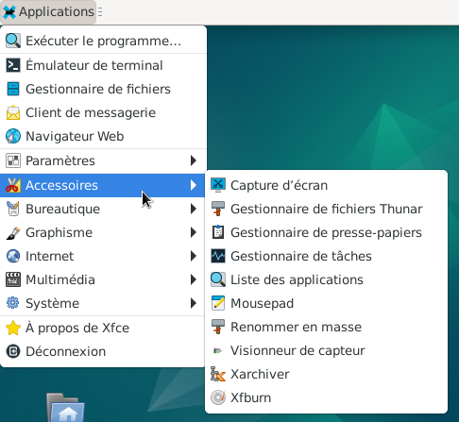
Task: Expand the Système submenu arrow
Action: pyautogui.click(x=194, y=303)
